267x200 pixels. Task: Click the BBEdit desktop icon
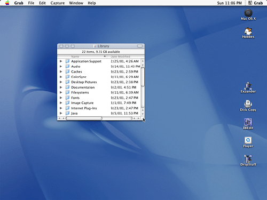[248, 122]
